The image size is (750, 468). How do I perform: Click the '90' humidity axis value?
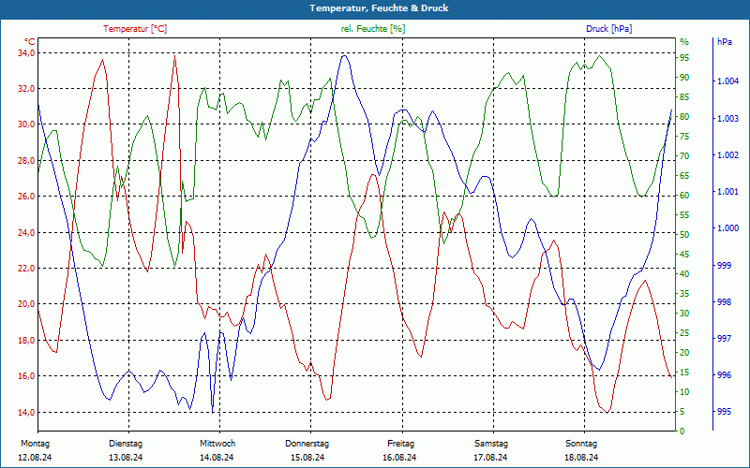[x=684, y=78]
